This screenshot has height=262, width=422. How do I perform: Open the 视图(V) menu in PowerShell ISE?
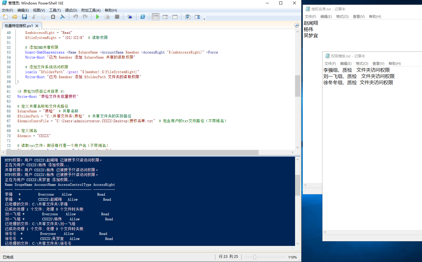click(39, 10)
